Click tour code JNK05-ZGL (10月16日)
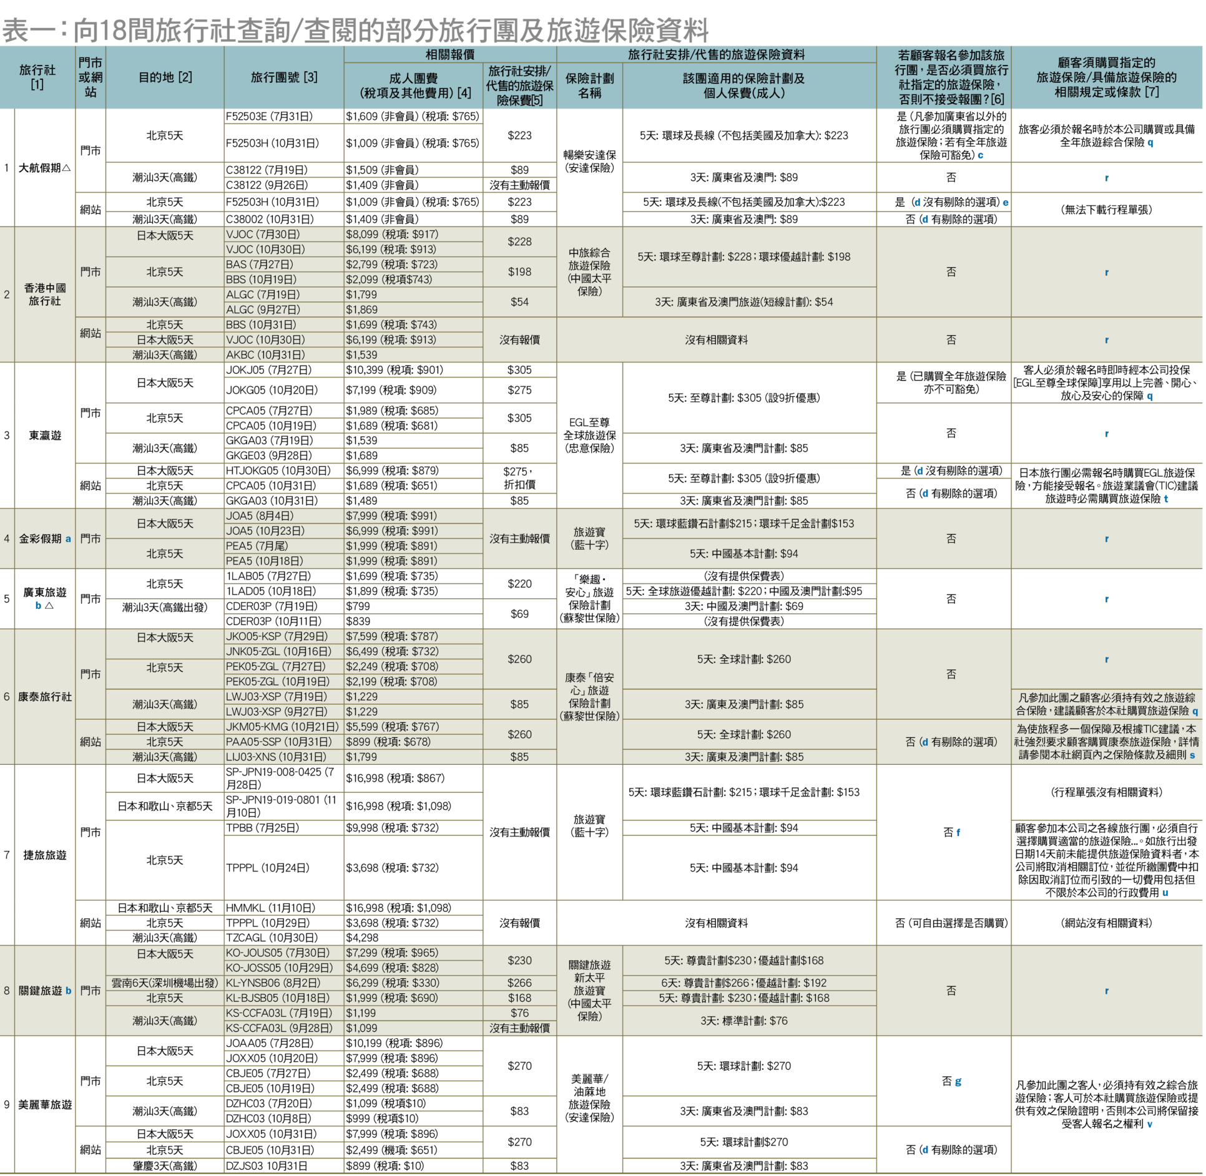The width and height of the screenshot is (1206, 1176). (x=278, y=651)
